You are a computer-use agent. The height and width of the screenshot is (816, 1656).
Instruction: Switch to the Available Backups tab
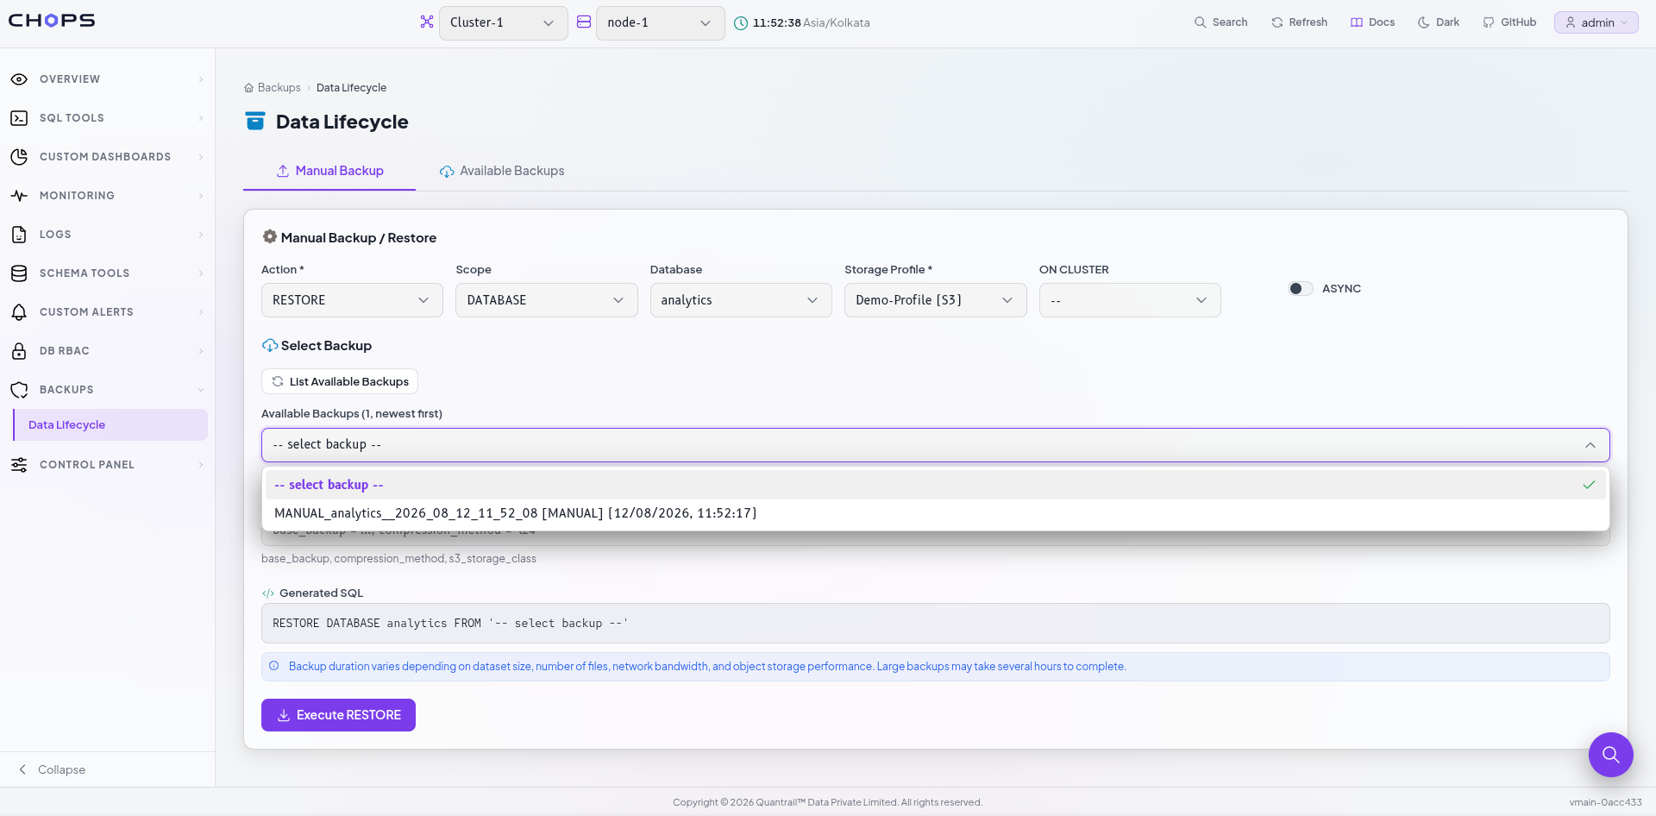click(502, 171)
